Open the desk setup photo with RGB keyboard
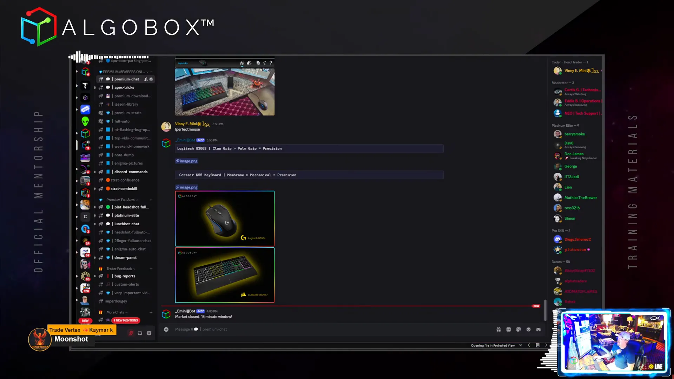Screen dimensions: 674x379 point(225,92)
